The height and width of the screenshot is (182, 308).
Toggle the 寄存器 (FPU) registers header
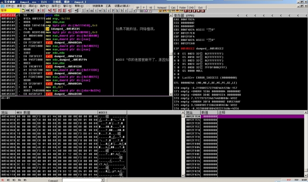click(x=184, y=15)
